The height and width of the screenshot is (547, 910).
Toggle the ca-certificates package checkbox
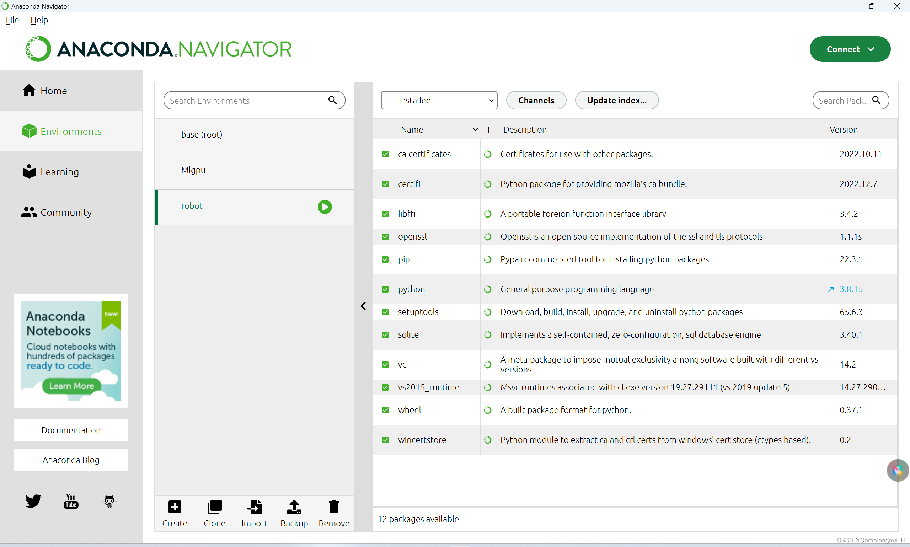click(385, 154)
